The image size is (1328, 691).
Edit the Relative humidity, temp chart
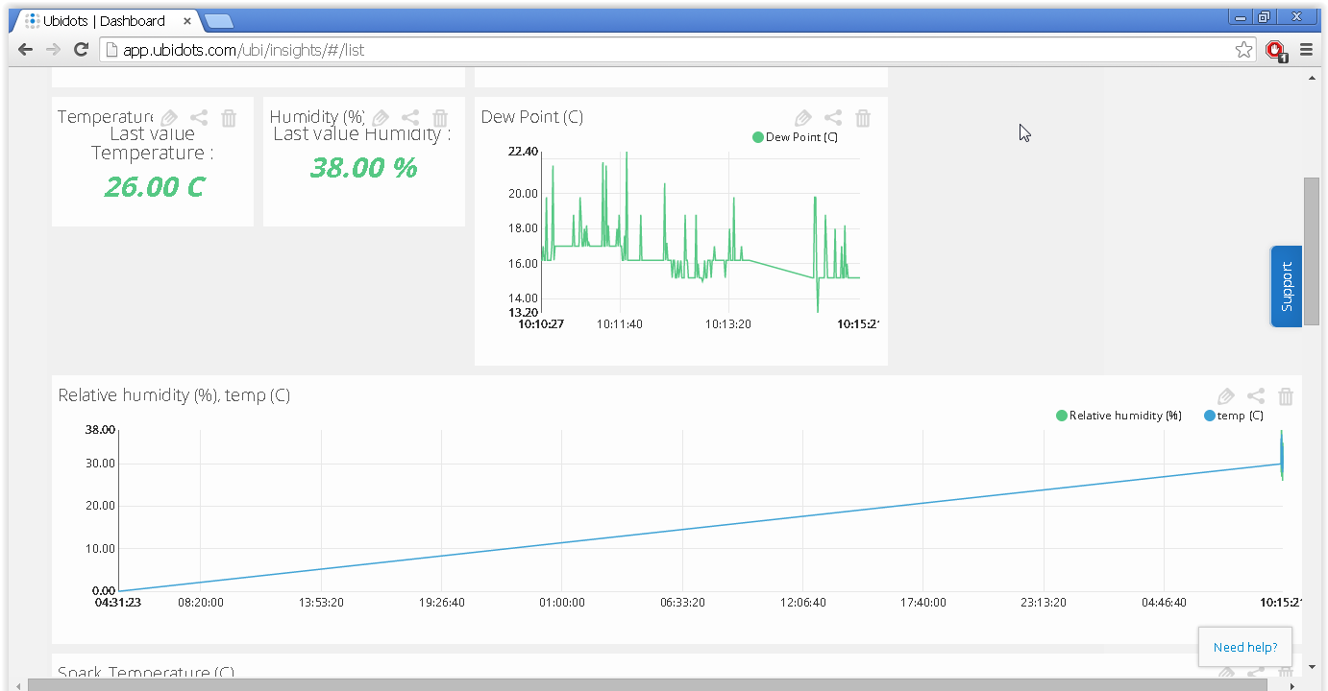[1226, 396]
